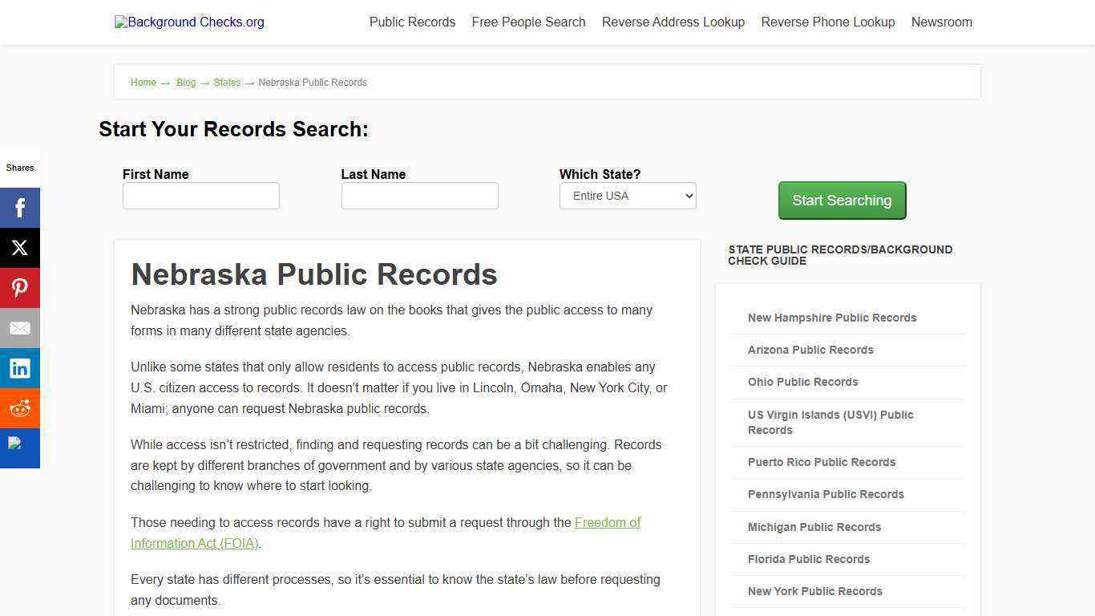Share the article on X

click(20, 247)
